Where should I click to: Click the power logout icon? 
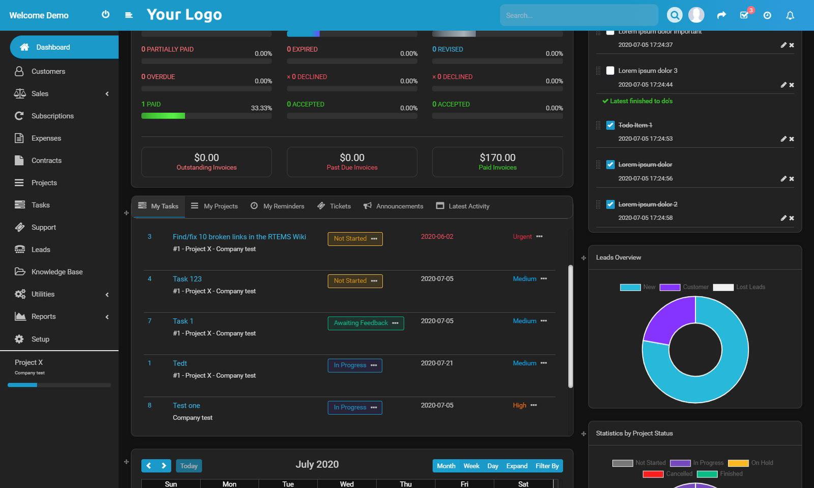point(105,15)
